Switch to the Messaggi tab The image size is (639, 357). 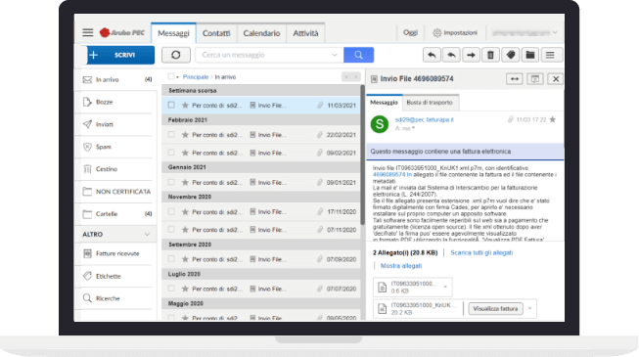pyautogui.click(x=173, y=33)
